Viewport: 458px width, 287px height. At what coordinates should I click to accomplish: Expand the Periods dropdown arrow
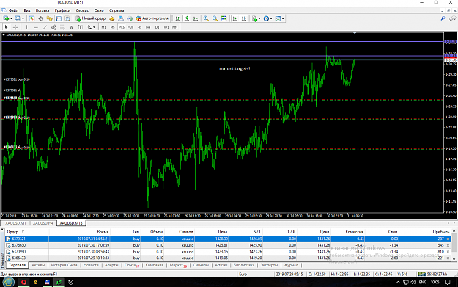click(271, 18)
